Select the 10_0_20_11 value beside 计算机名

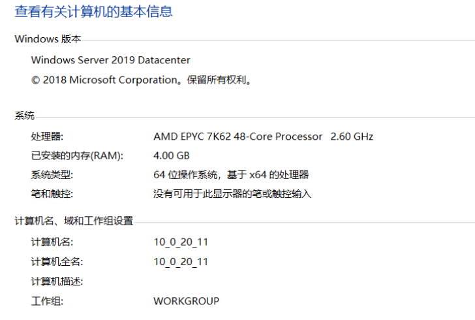pyautogui.click(x=180, y=242)
